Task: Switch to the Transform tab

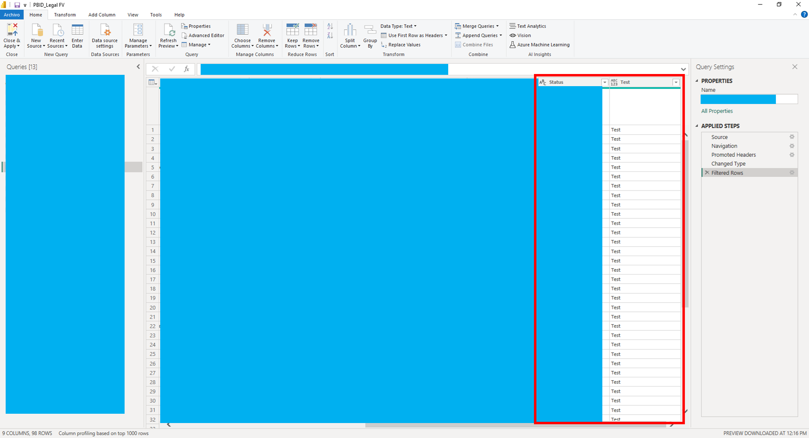Action: pyautogui.click(x=65, y=15)
